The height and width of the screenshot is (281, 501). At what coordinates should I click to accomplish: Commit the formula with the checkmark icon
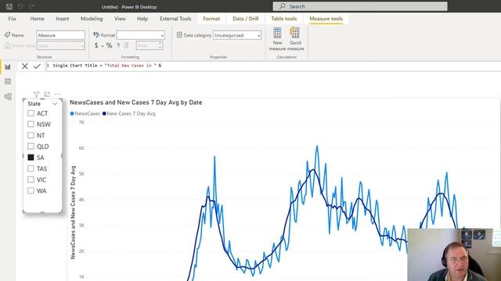click(37, 66)
